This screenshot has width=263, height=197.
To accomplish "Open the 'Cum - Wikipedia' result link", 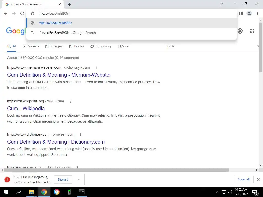I will (x=26, y=109).
